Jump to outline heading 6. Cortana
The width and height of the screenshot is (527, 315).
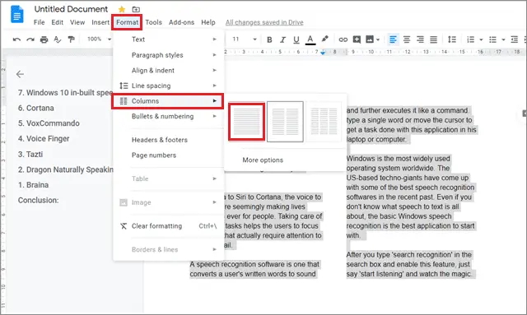pos(36,108)
